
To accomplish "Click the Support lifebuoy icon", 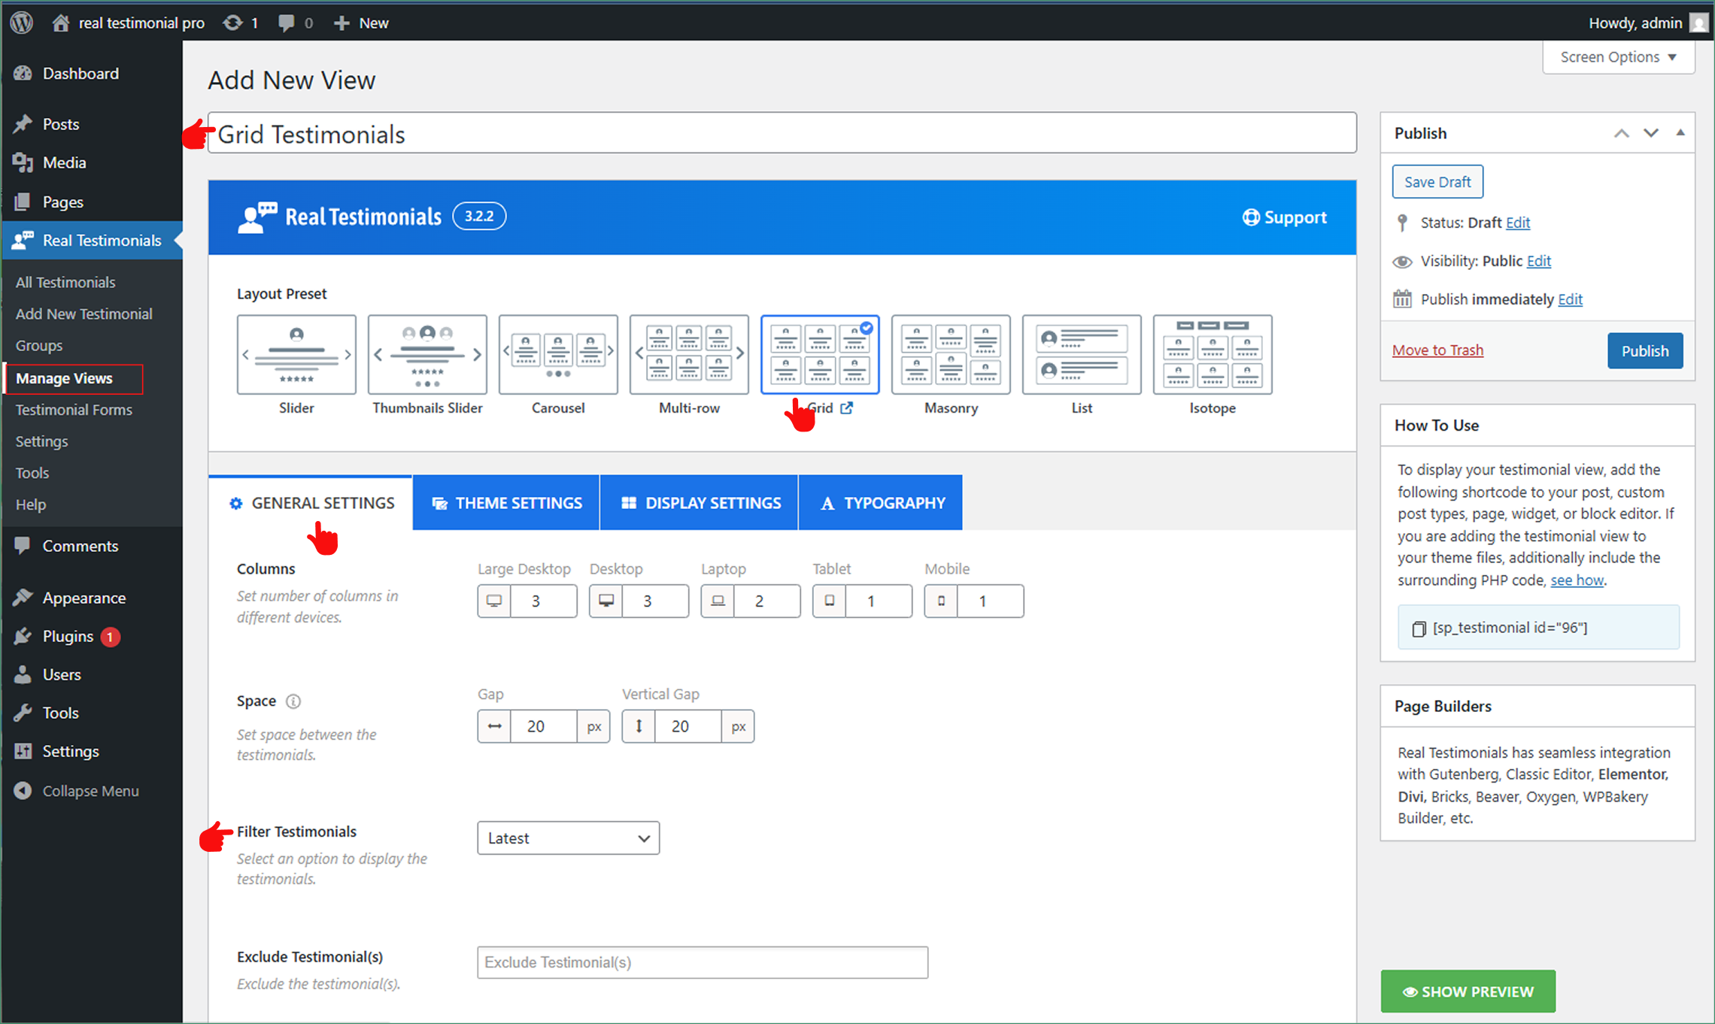I will (1251, 217).
